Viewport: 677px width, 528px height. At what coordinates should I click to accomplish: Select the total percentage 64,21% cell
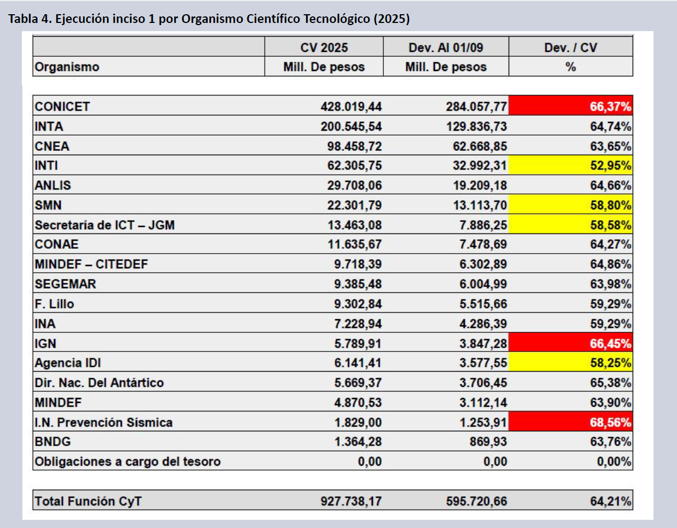point(610,501)
